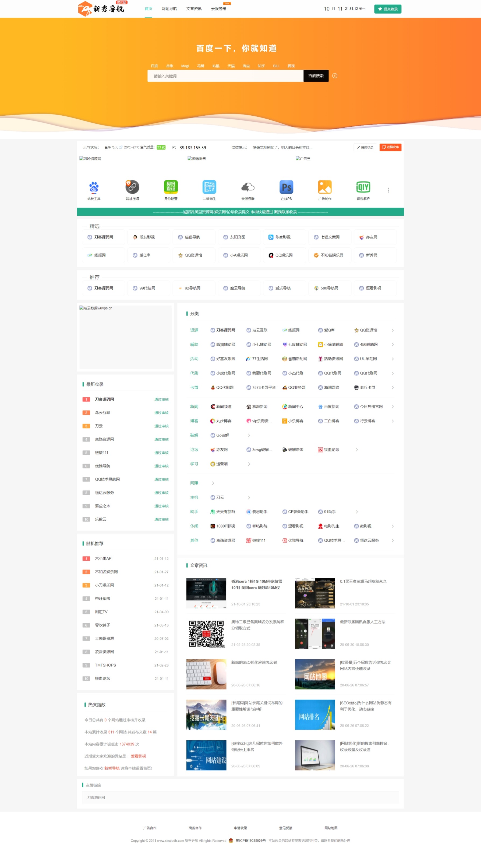Click the 申请收录 footer link

240,828
